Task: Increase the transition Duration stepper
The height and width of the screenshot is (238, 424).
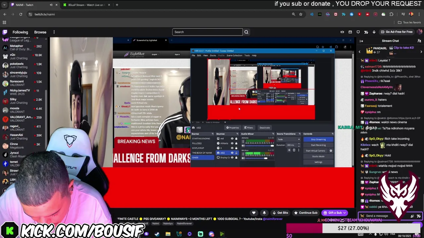Action: [x=299, y=144]
